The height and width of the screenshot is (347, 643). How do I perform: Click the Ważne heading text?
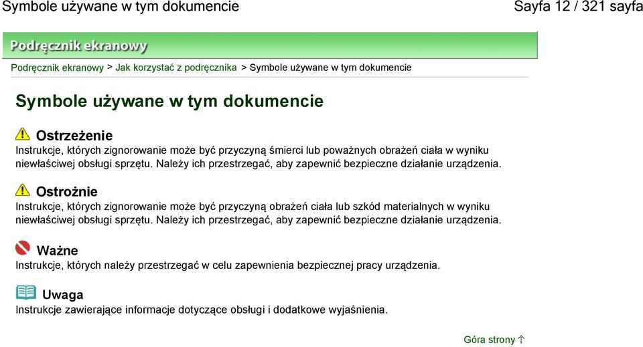coord(57,250)
